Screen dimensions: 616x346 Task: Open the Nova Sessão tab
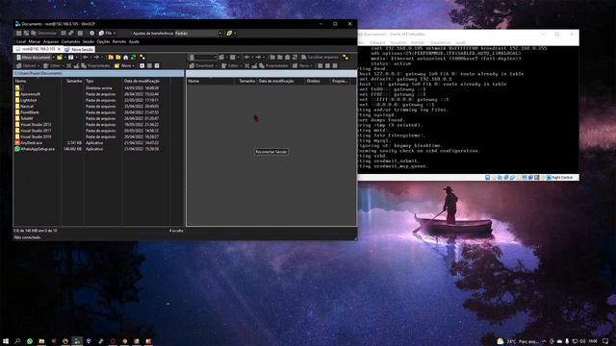tap(79, 49)
